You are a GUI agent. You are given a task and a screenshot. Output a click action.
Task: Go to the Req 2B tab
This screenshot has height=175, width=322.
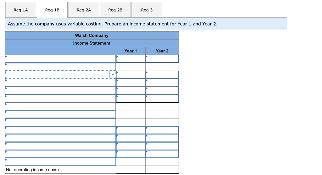click(x=115, y=10)
